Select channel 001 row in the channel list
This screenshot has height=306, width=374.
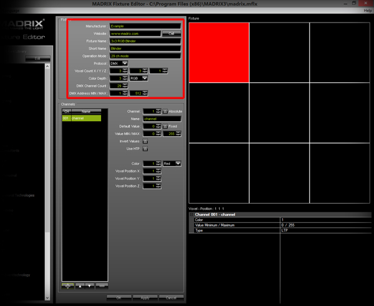(x=82, y=118)
